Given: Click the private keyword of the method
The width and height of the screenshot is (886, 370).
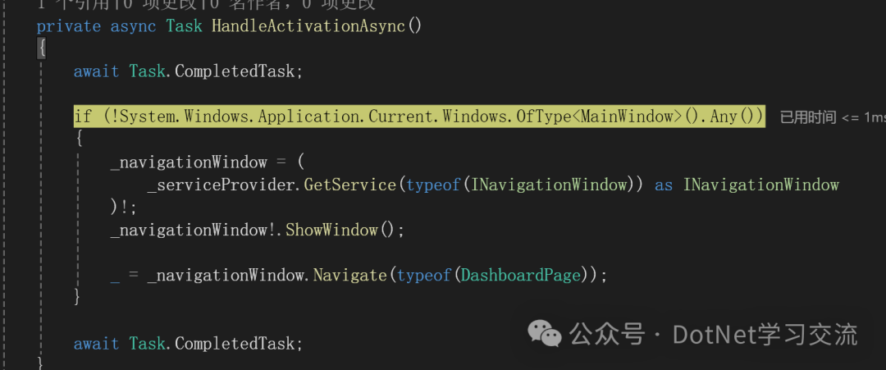Looking at the screenshot, I should click(69, 26).
